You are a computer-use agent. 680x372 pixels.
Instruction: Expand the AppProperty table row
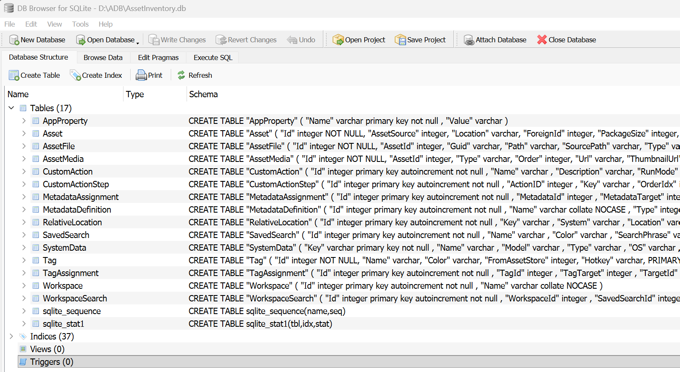[24, 121]
